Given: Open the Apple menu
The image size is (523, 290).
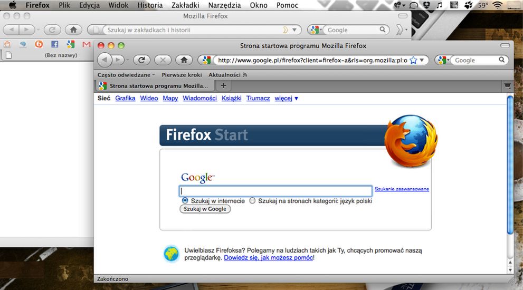Looking at the screenshot, I should click(x=12, y=5).
